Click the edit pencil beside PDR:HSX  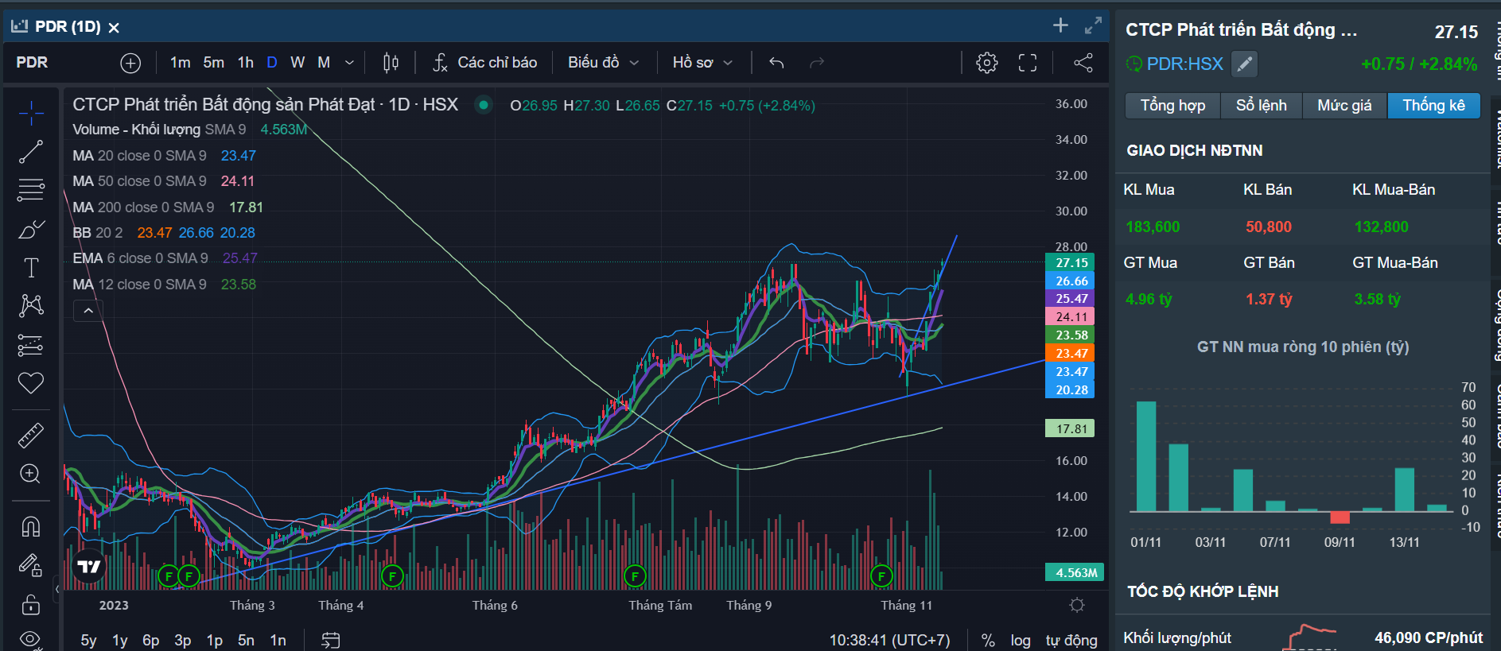coord(1244,64)
